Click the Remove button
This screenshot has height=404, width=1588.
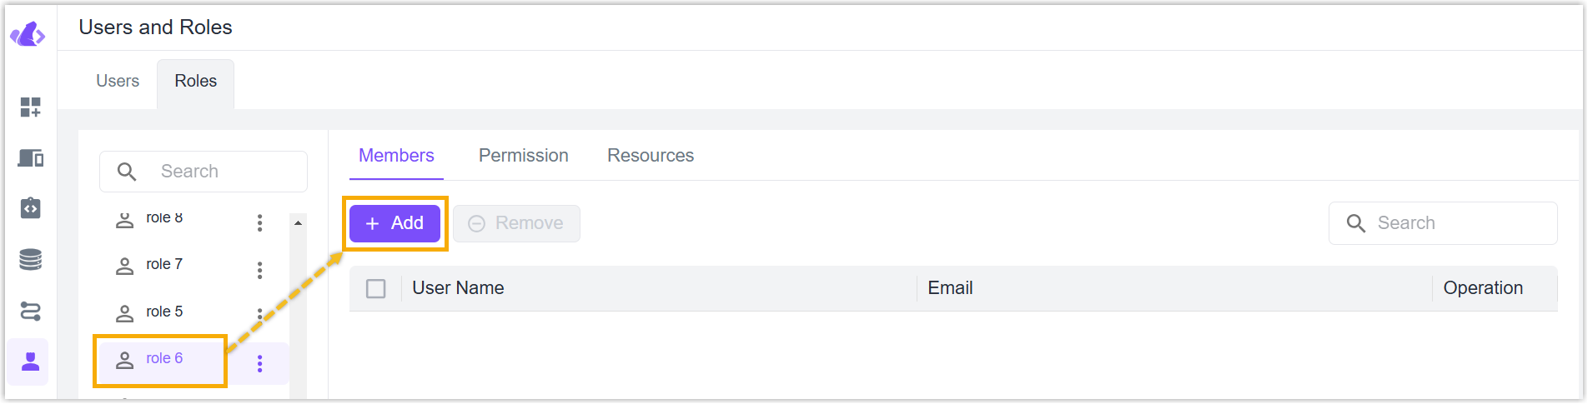point(517,223)
